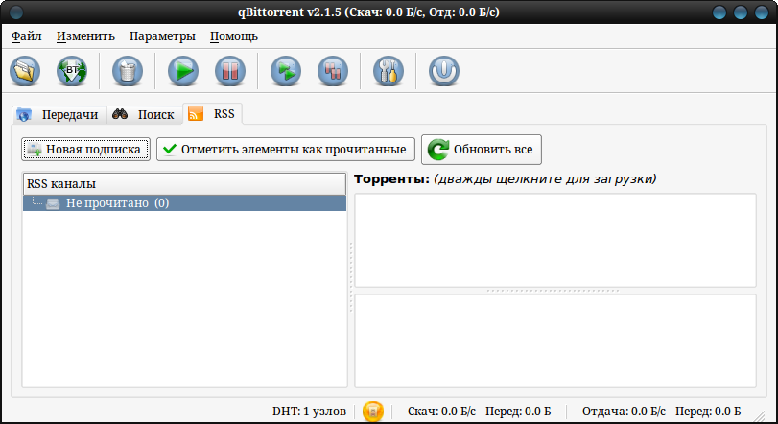Click the RSS каналы column header

(x=184, y=184)
